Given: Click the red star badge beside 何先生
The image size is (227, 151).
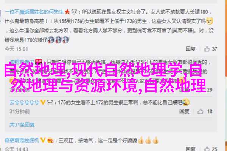Looking at the screenshot, I should 67,12.
